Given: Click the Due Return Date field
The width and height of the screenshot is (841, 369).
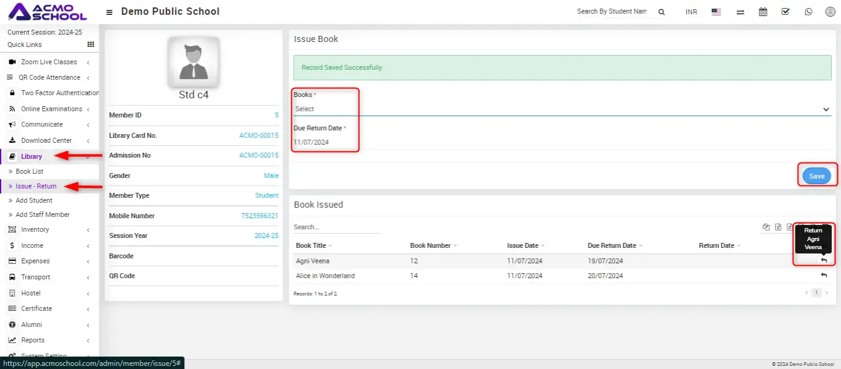Looking at the screenshot, I should tap(557, 142).
